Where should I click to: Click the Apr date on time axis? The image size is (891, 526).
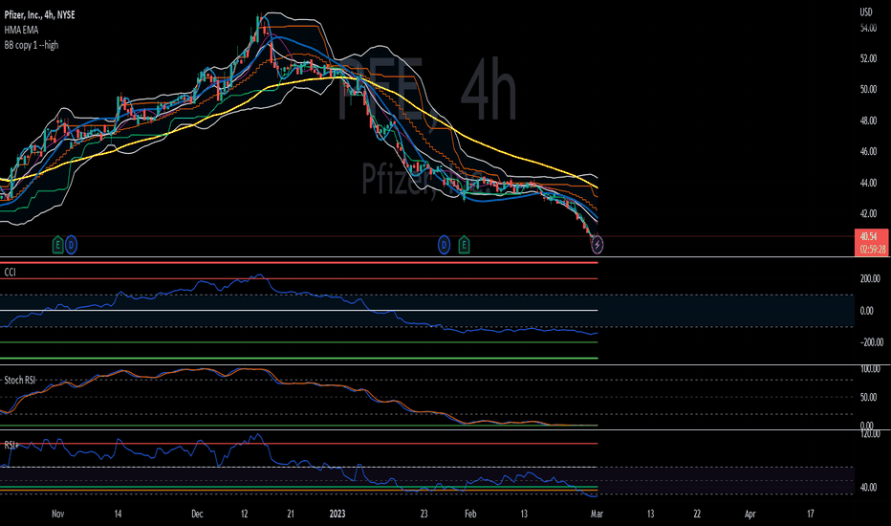[x=750, y=515]
